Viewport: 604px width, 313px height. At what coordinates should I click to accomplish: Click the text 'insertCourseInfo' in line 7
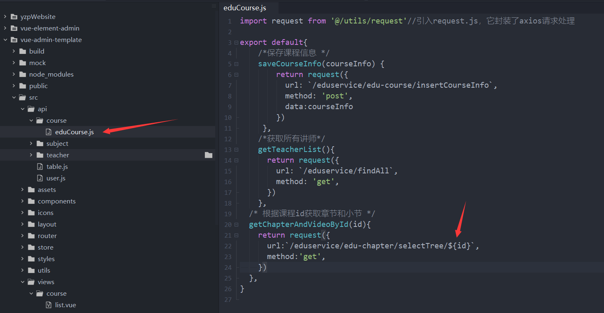[x=453, y=85]
